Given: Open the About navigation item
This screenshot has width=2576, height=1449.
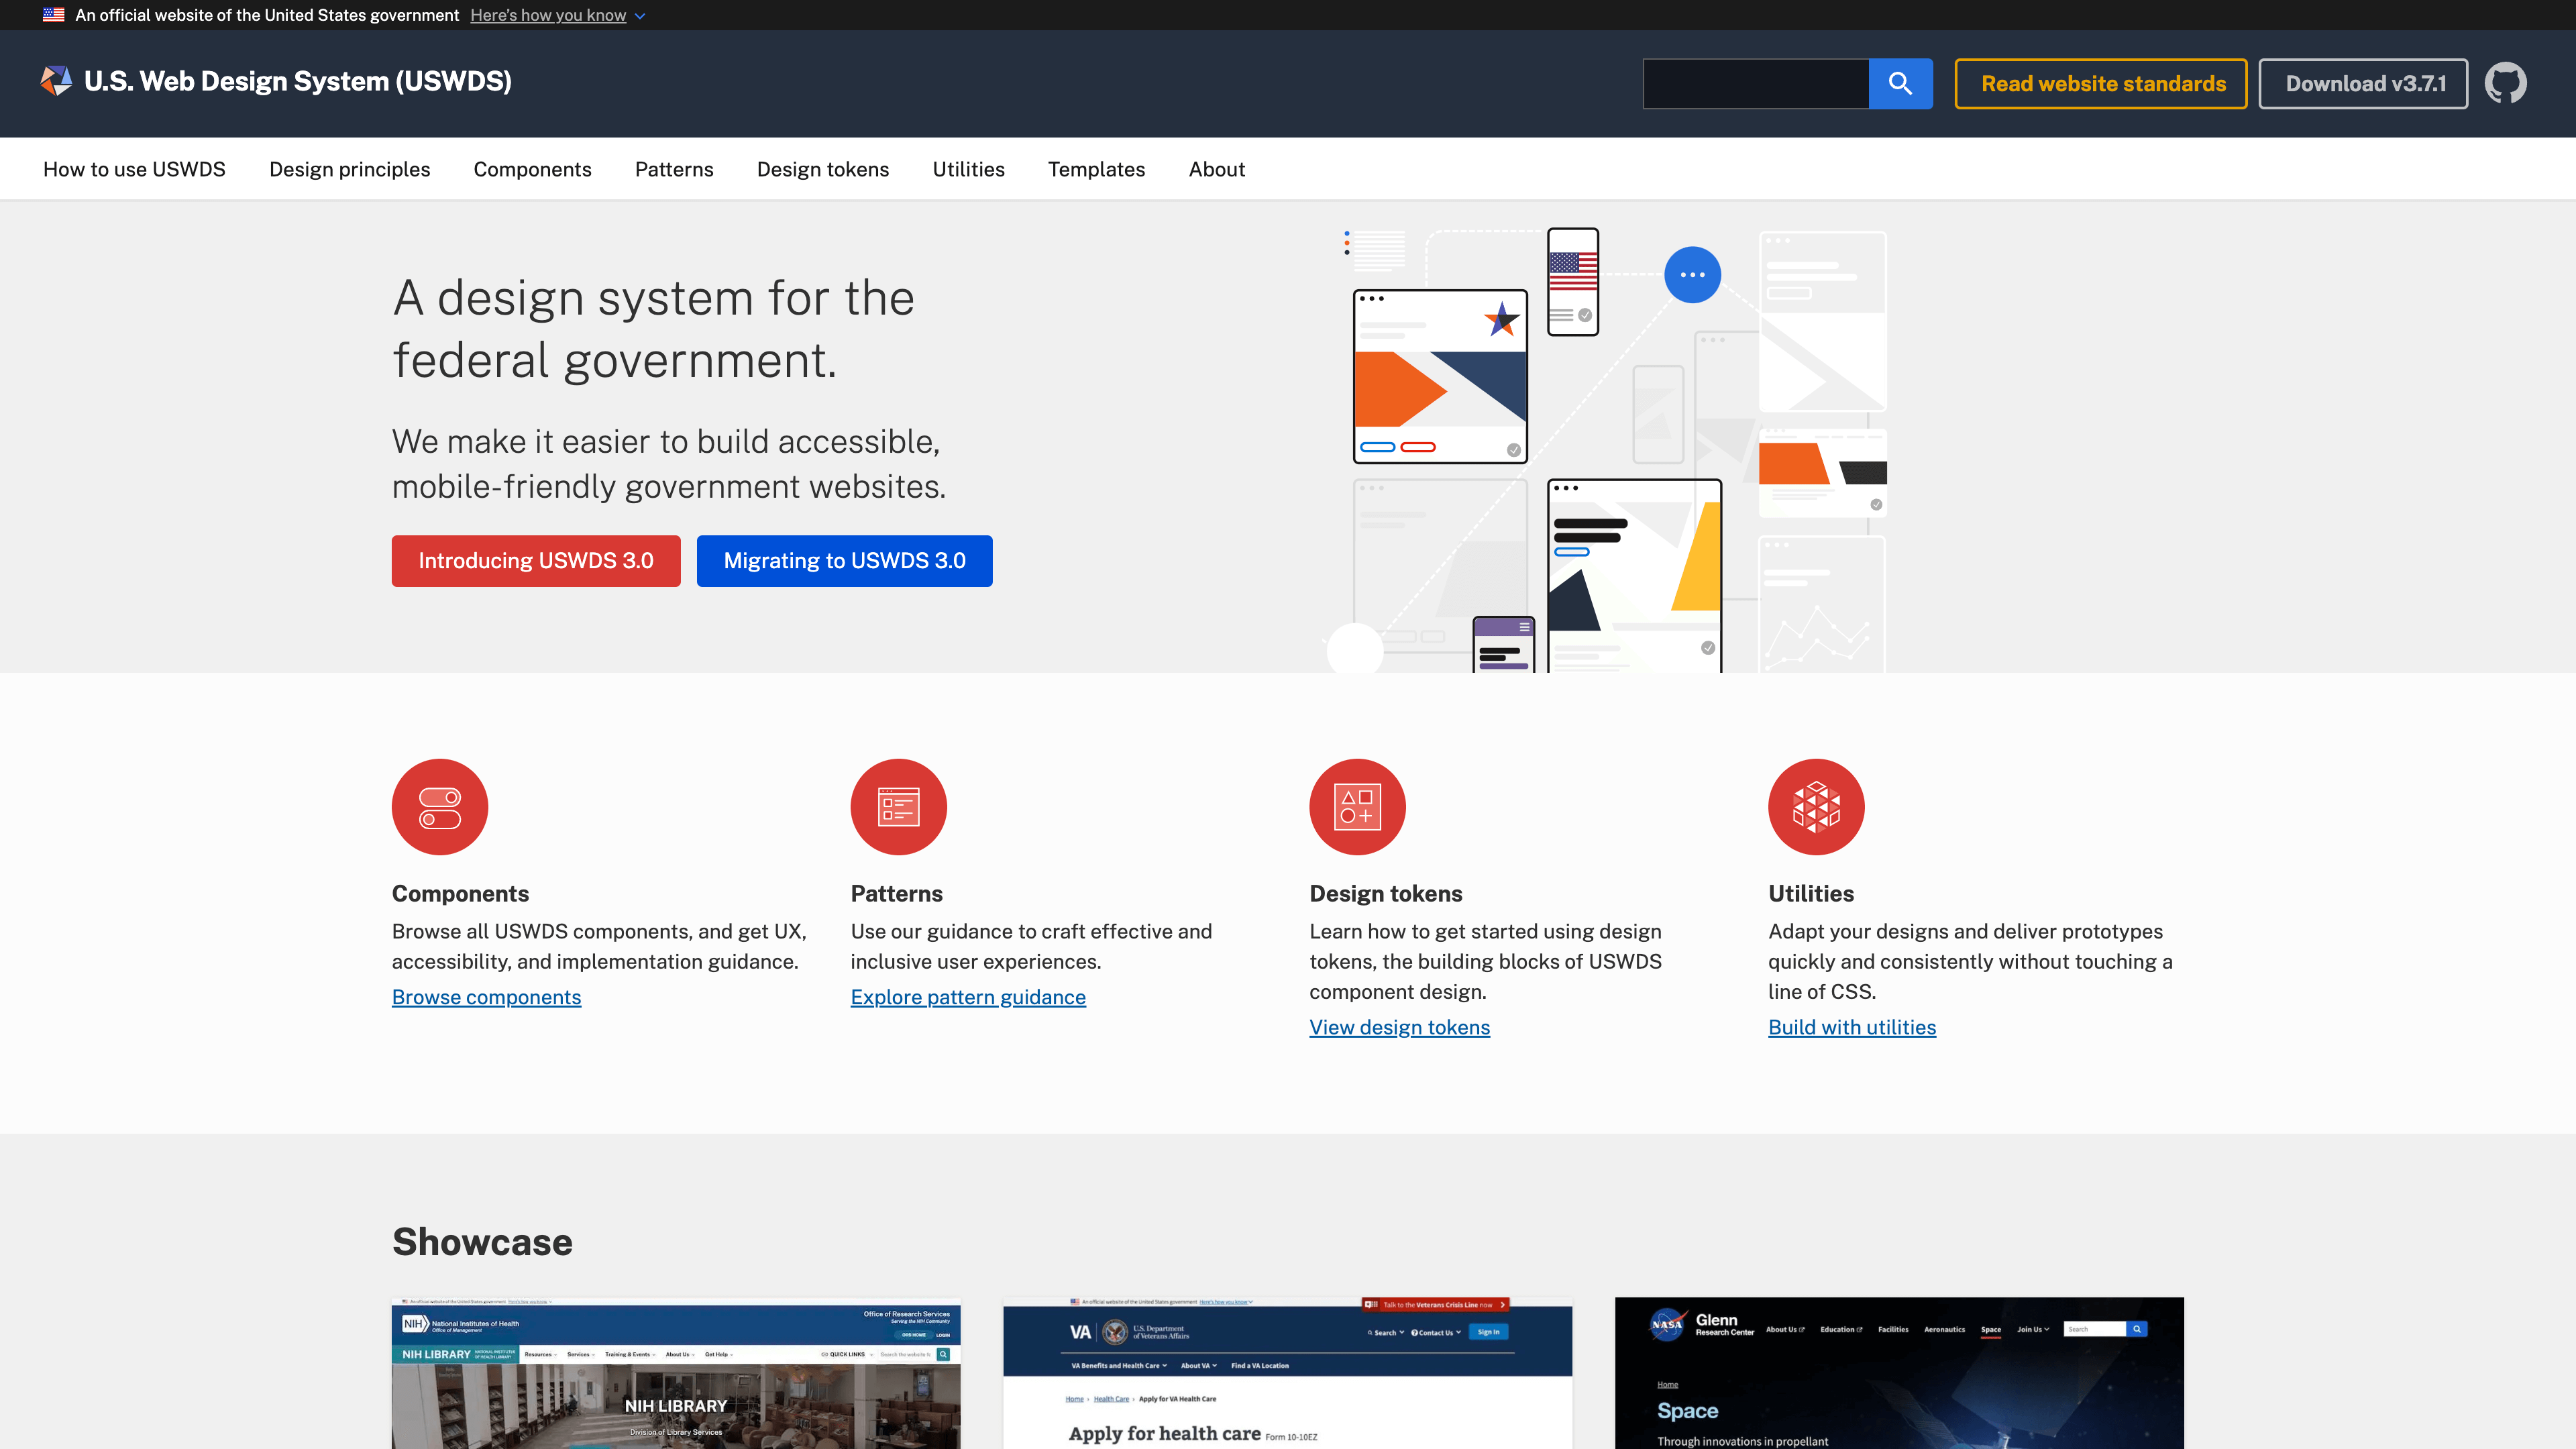Looking at the screenshot, I should (x=1216, y=169).
